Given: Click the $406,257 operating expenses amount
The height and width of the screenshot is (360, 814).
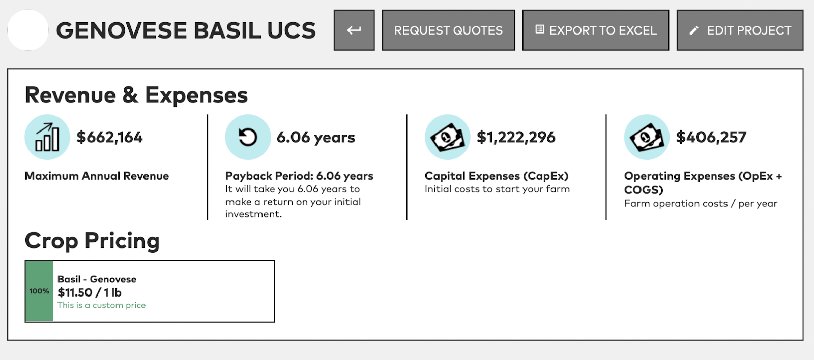Looking at the screenshot, I should (x=711, y=137).
